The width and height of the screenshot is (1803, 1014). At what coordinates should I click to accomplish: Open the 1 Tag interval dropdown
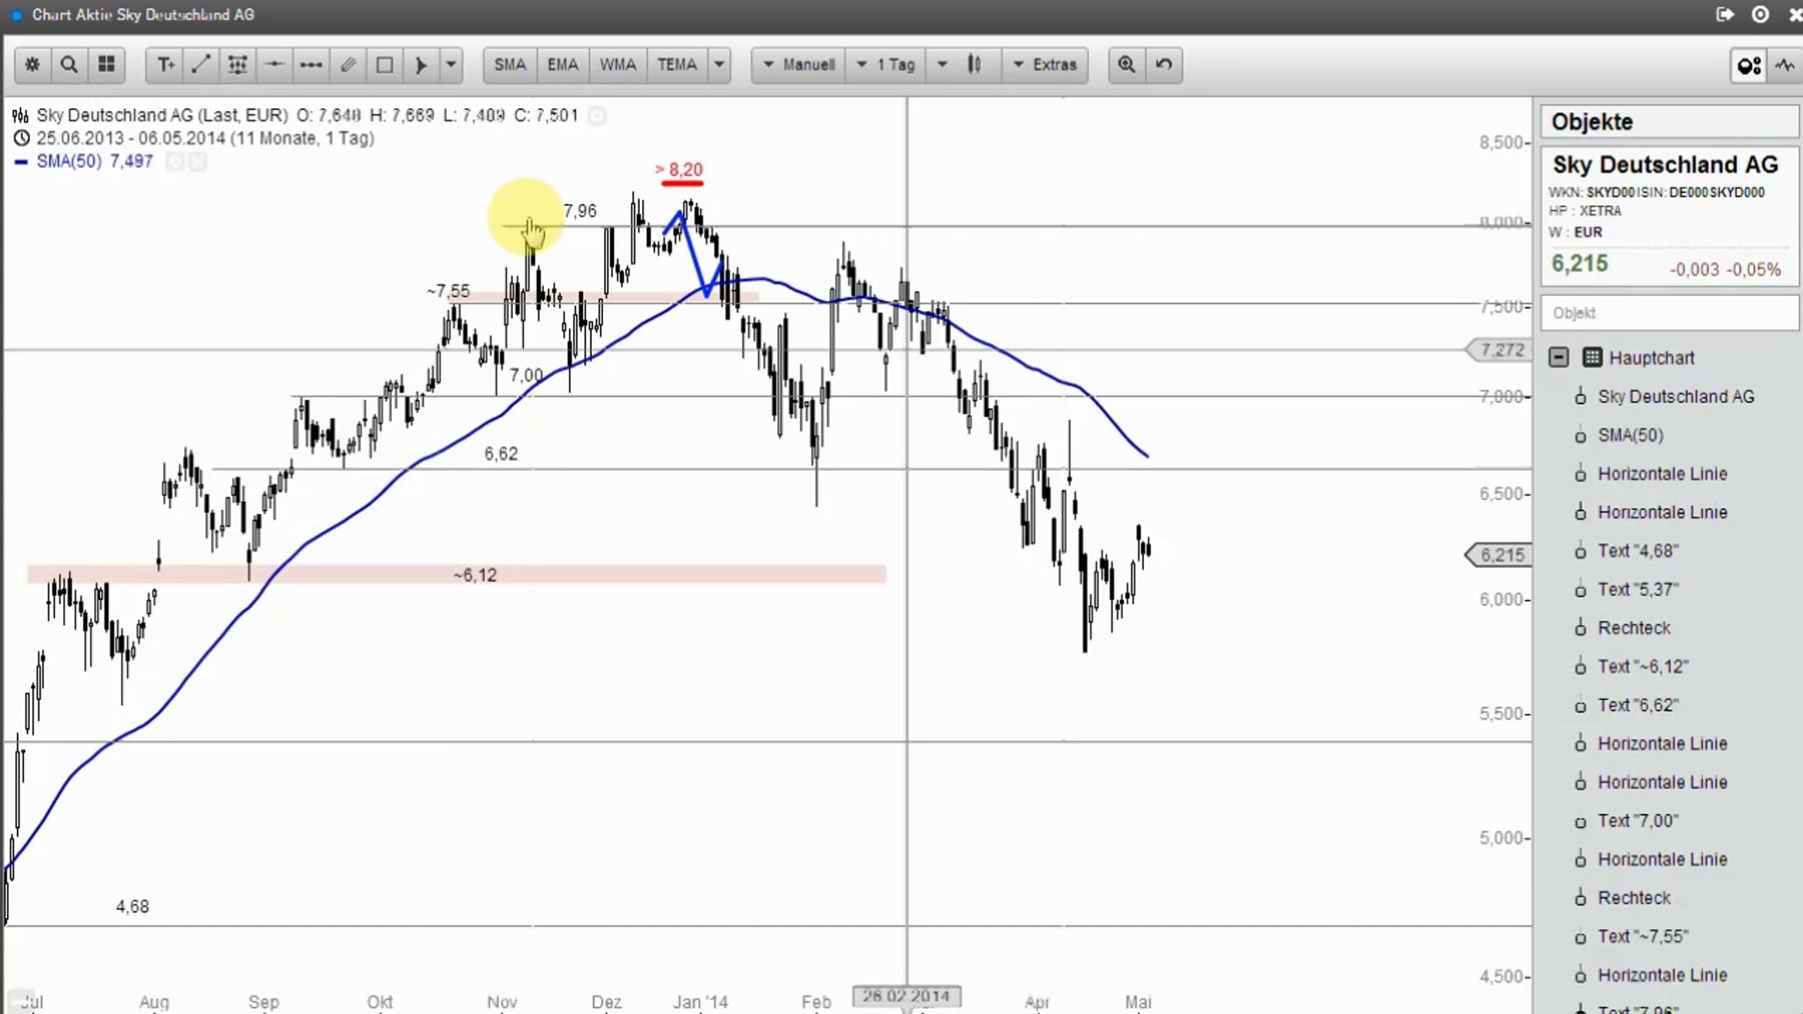(886, 65)
